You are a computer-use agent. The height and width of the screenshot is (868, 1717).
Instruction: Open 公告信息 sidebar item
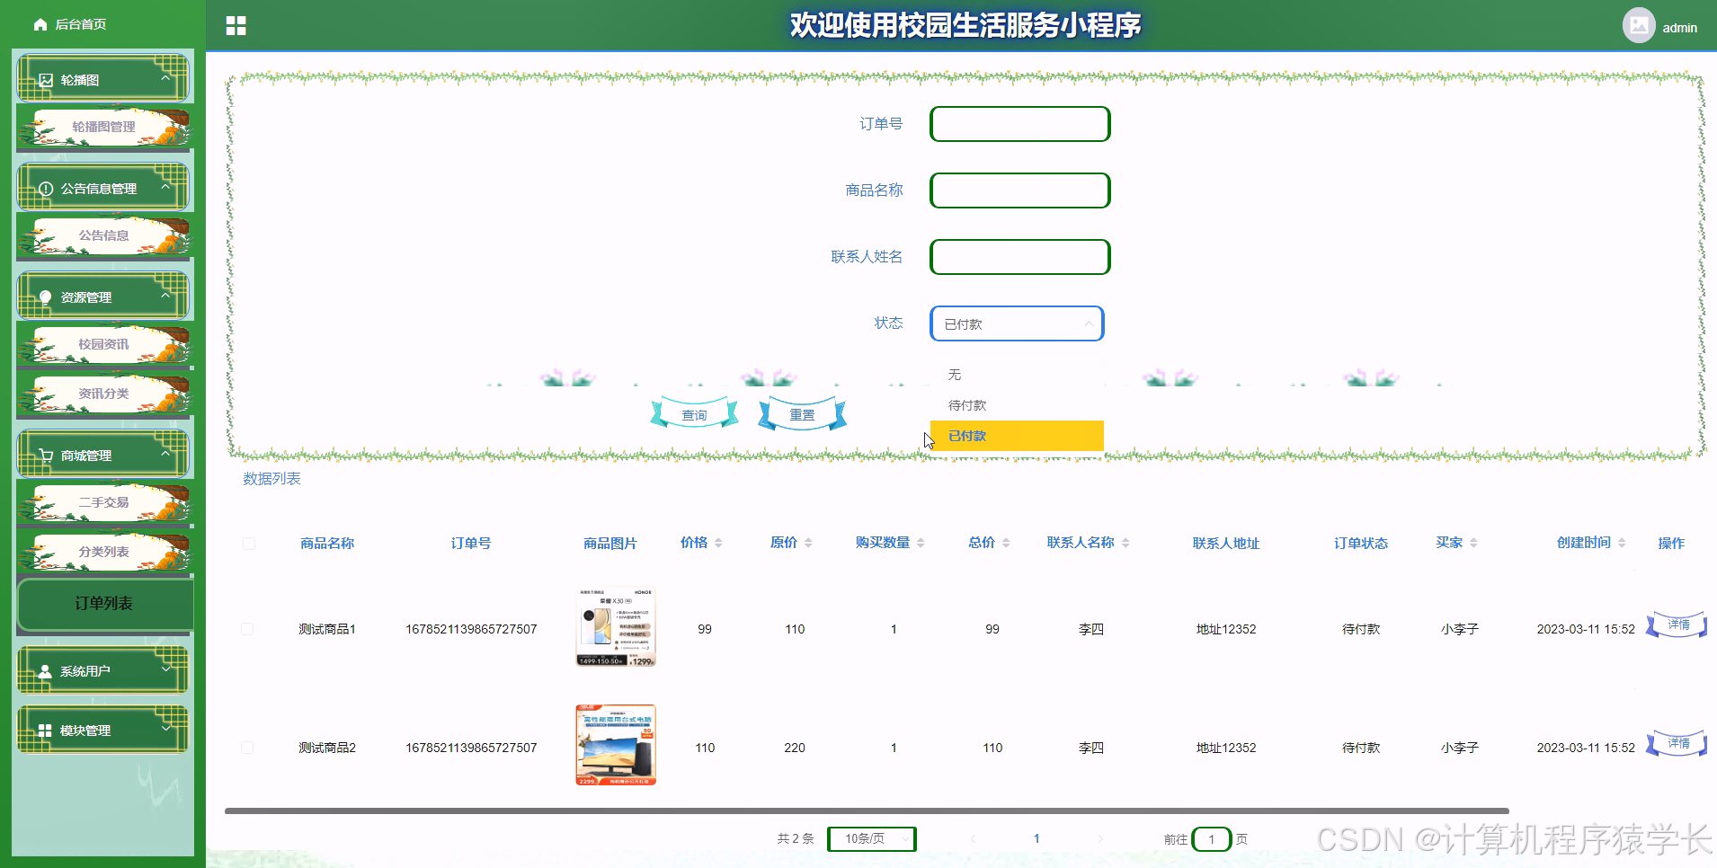coord(104,236)
